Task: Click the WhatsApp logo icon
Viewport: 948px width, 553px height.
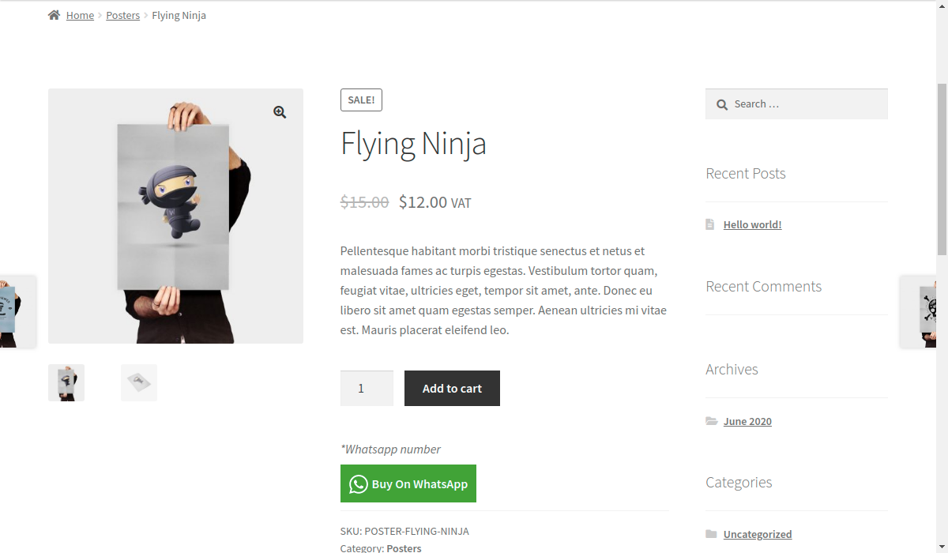Action: click(x=359, y=484)
